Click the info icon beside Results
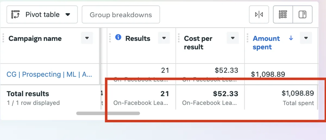The image size is (326, 140). 118,37
